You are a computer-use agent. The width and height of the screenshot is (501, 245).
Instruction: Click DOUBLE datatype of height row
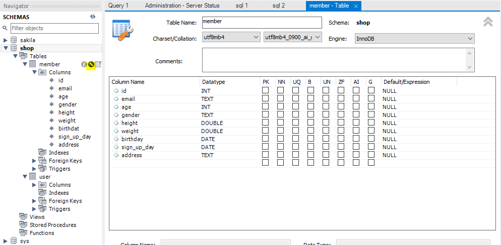(212, 123)
